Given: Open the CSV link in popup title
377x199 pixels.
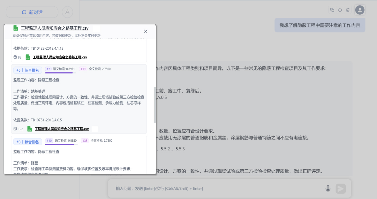Looking at the screenshot, I should point(55,28).
